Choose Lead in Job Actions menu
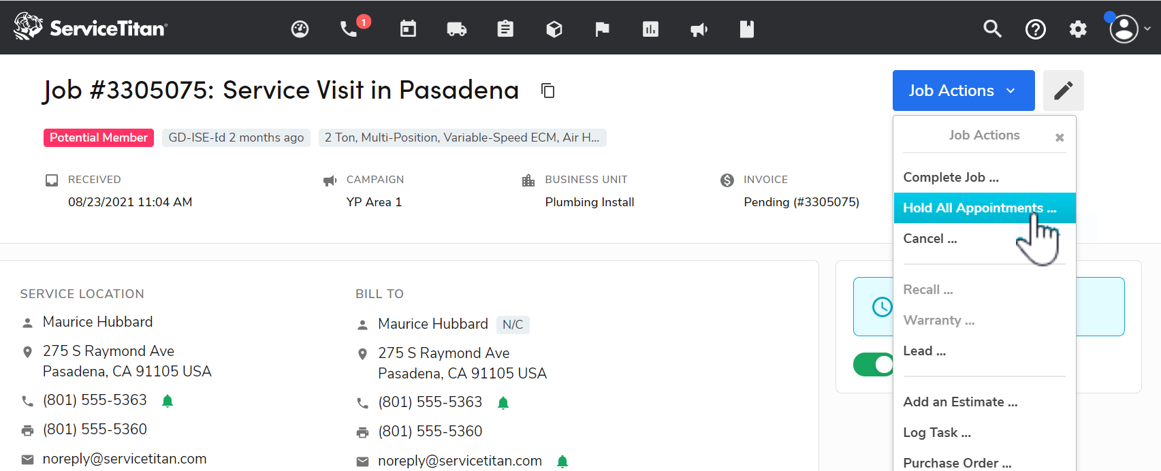The width and height of the screenshot is (1161, 471). click(x=985, y=351)
